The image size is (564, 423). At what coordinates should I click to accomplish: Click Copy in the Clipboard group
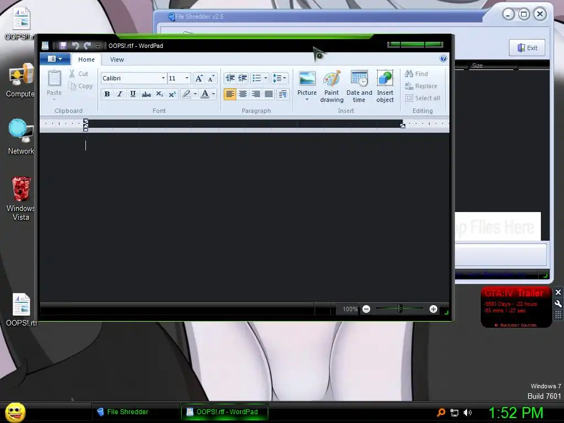[x=80, y=86]
